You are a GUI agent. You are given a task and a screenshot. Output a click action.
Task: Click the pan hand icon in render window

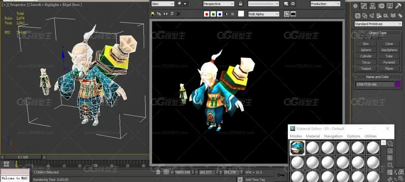179,4
